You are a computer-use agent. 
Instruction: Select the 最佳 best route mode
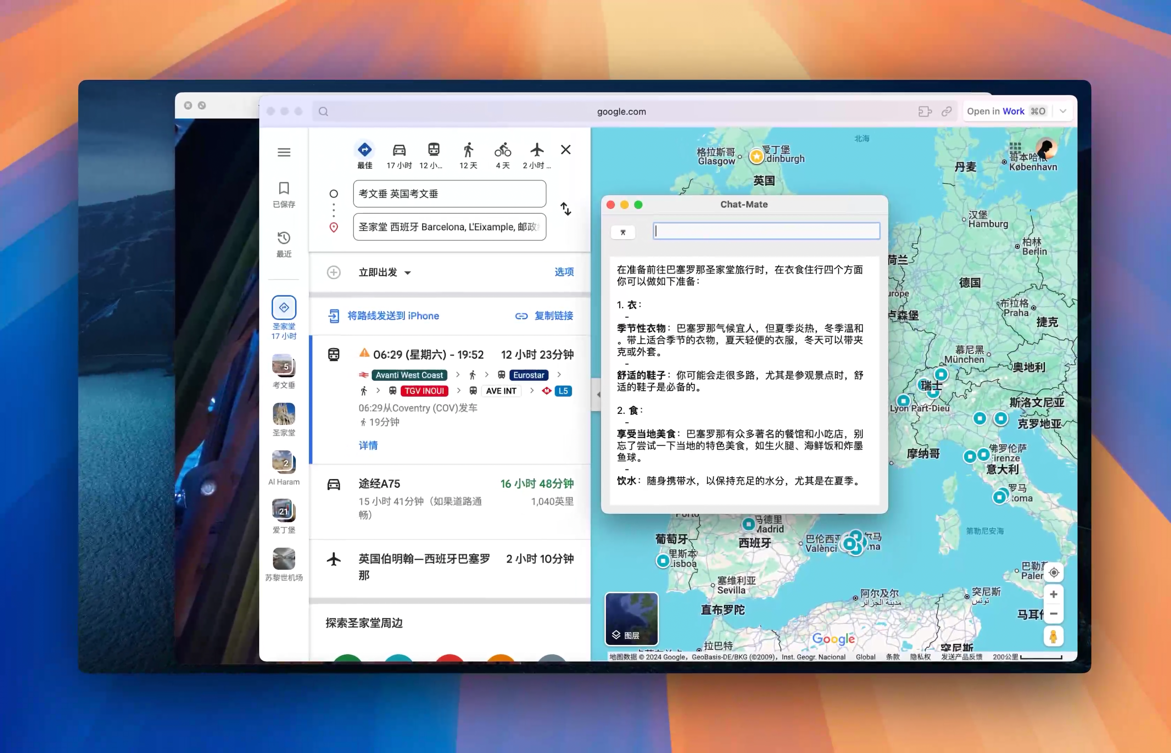click(365, 151)
